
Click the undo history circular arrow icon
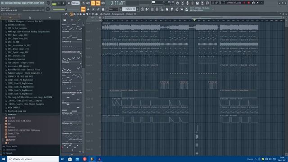tap(177, 3)
